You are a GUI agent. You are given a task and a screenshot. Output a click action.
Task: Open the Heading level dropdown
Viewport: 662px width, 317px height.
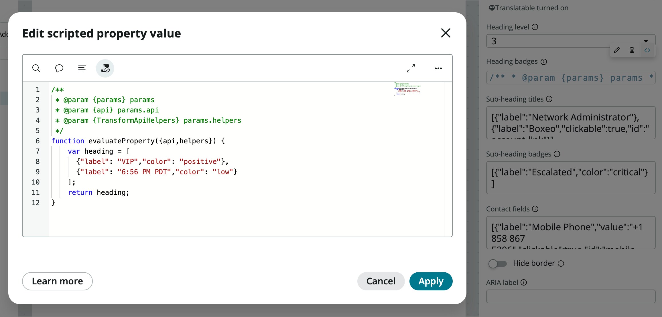click(x=571, y=41)
